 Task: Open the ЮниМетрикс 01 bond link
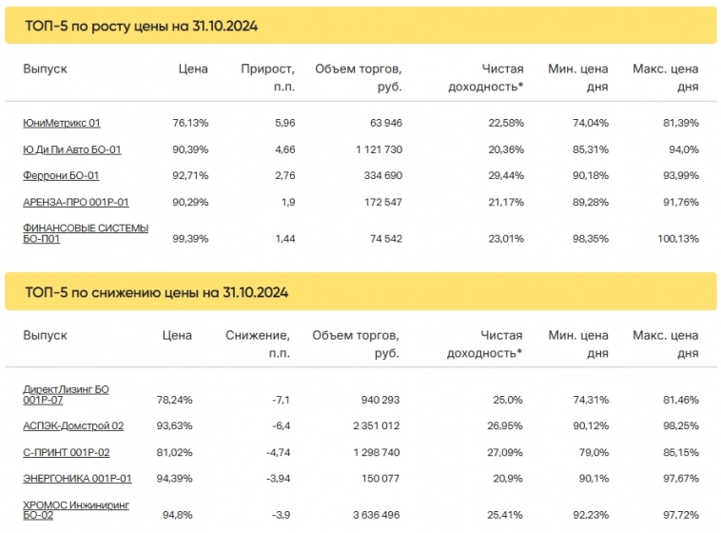tap(62, 123)
